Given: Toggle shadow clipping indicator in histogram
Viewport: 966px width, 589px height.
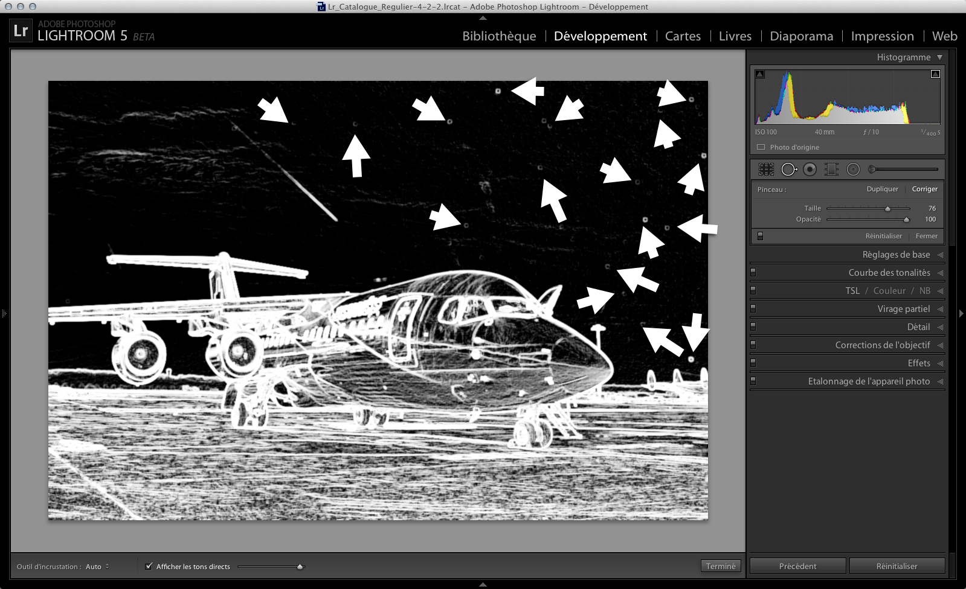Looking at the screenshot, I should pyautogui.click(x=760, y=74).
